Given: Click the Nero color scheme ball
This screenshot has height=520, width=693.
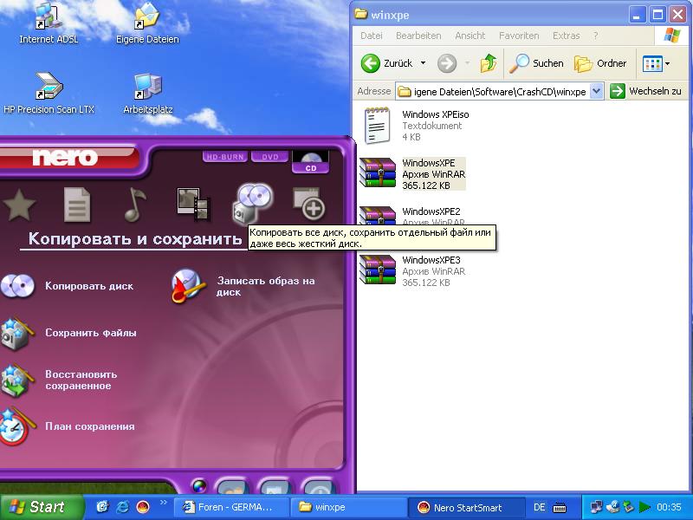Looking at the screenshot, I should pos(199,486).
